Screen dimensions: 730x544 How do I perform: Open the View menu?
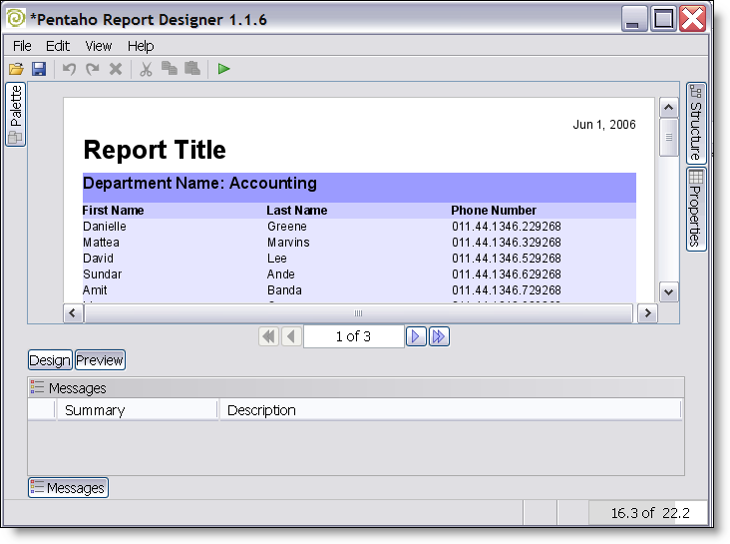(99, 46)
